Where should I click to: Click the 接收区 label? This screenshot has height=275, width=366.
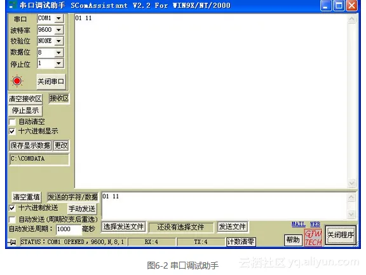[59, 98]
